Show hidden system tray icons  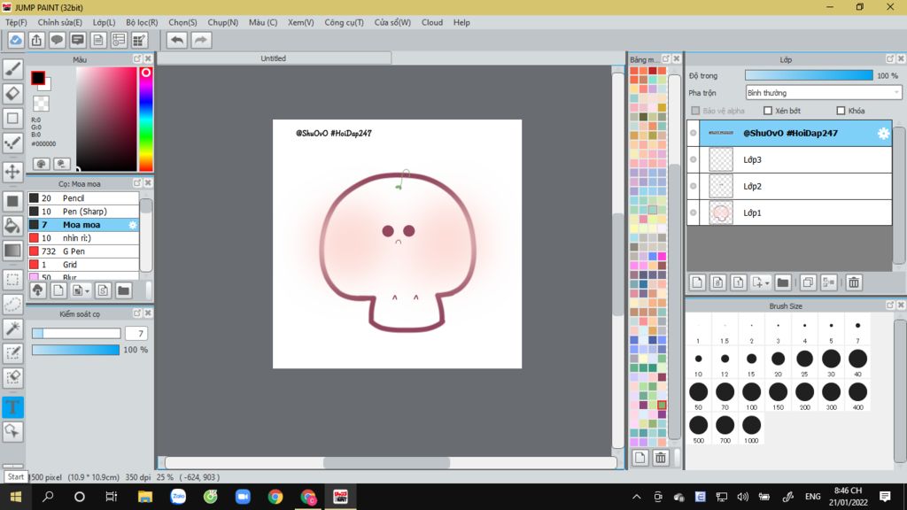[636, 497]
